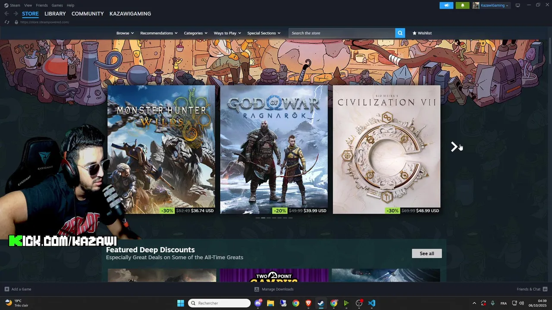Open the Civilization VII game card

[x=387, y=149]
